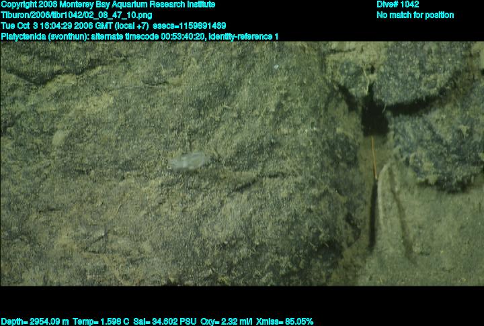The image size is (484, 326).
Task: Select the thin orange stalk in the crevice
Action: pyautogui.click(x=373, y=158)
